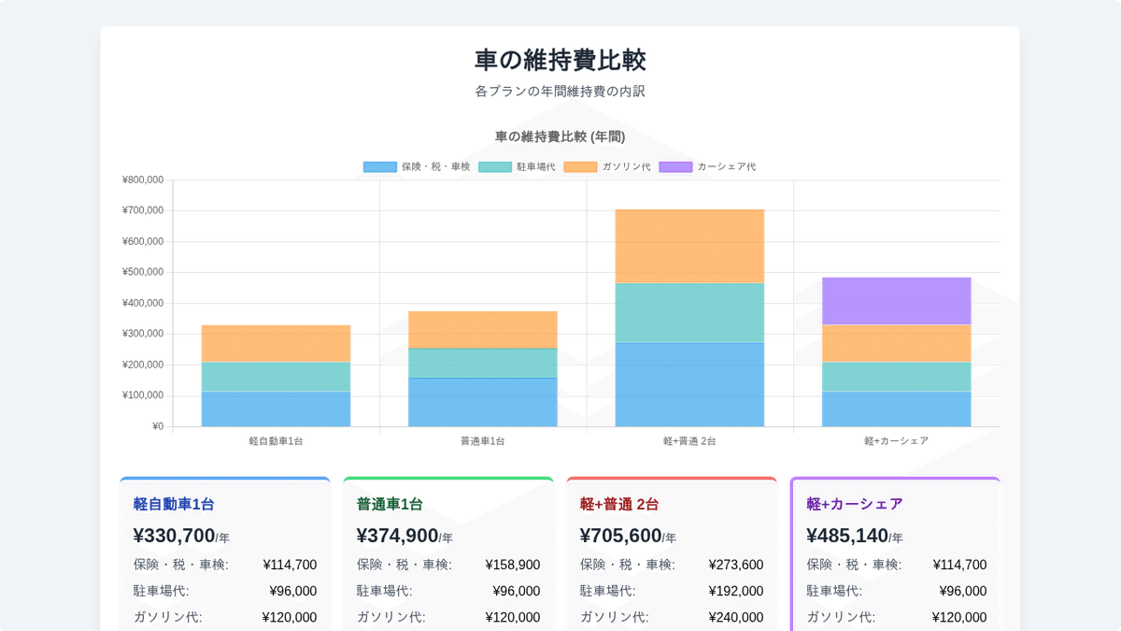Screen dimensions: 1121x631
Task: Click orange gasoline segment of 軽+普通 2台 bar
Action: tap(689, 247)
